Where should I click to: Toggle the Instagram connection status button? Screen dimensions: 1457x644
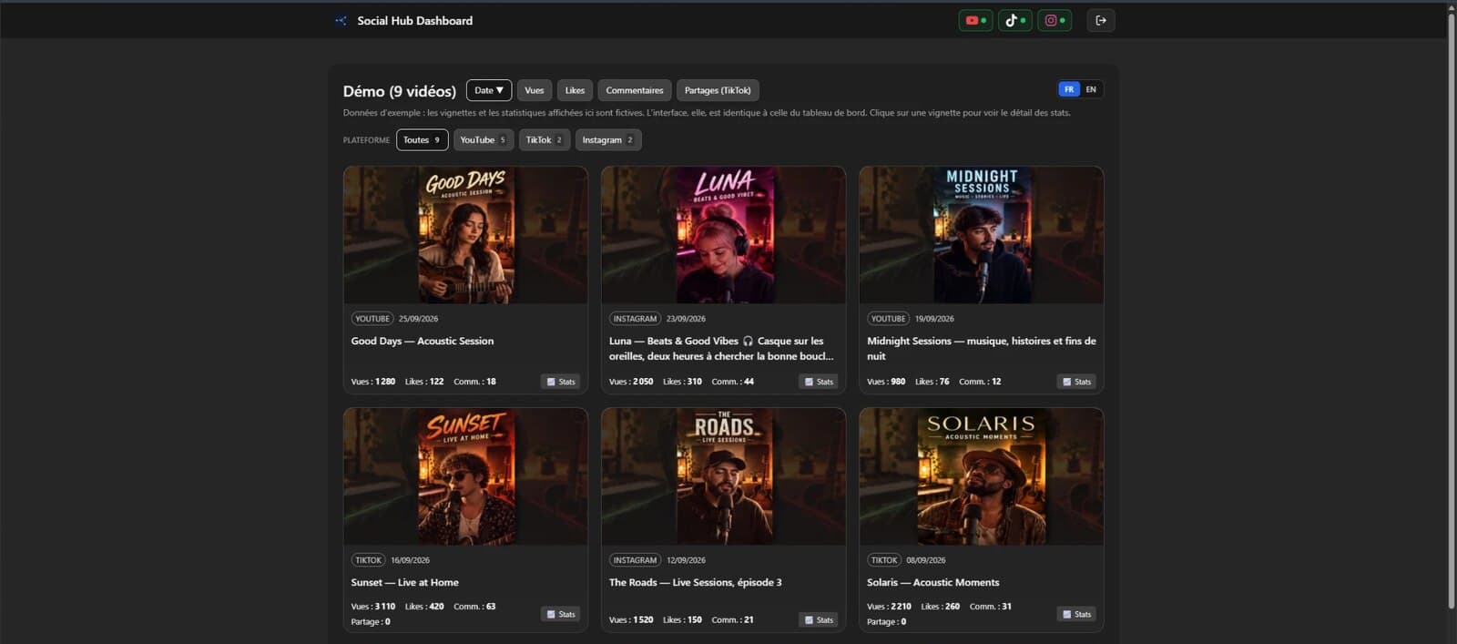tap(1055, 20)
